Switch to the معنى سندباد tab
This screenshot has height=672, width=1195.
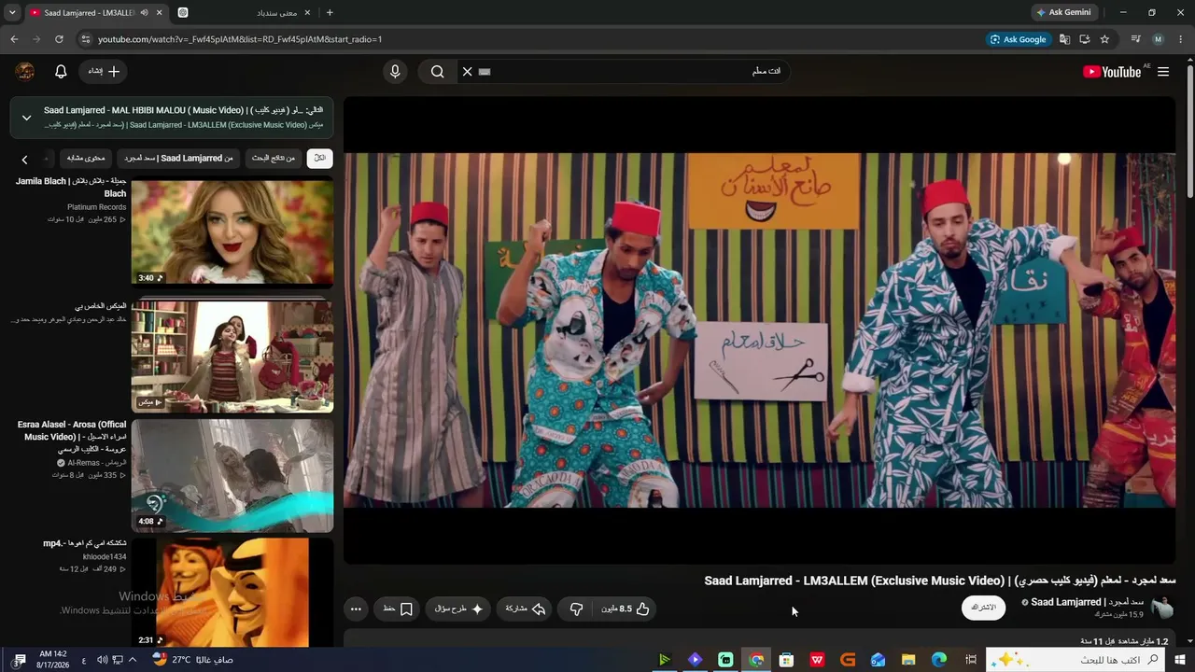tap(246, 12)
